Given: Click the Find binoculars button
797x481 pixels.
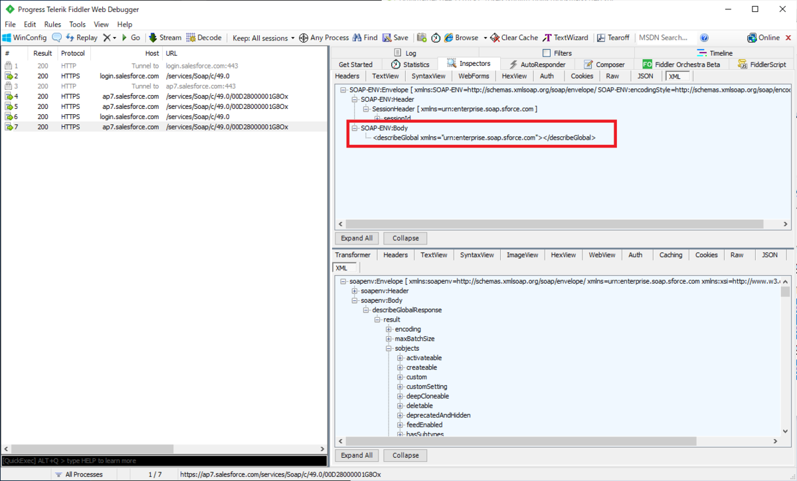Looking at the screenshot, I should tap(365, 38).
